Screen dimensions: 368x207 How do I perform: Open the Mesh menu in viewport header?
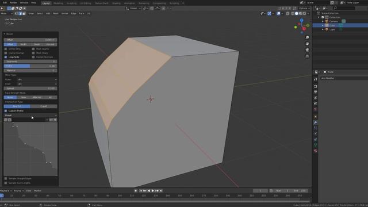tap(56, 14)
